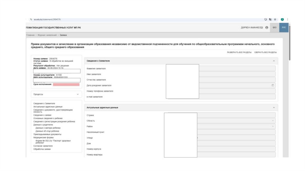Jump to Прикладываемые документы in sidebar

(x=47, y=134)
